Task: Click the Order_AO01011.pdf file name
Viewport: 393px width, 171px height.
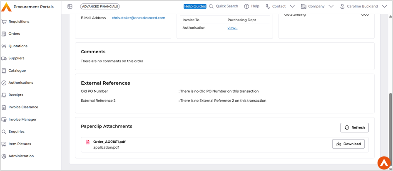Action: tap(109, 142)
